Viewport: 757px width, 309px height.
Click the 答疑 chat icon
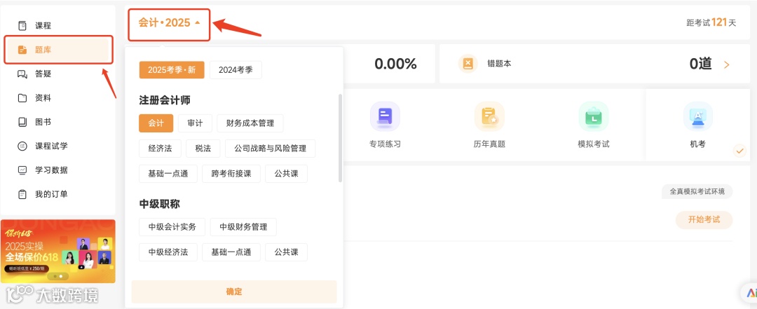point(22,74)
